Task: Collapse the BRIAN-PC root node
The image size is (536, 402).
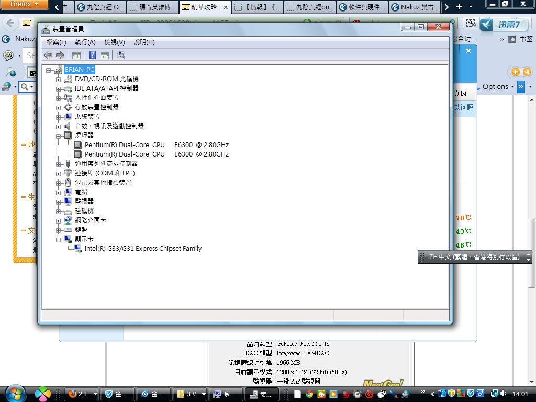Action: pos(49,70)
